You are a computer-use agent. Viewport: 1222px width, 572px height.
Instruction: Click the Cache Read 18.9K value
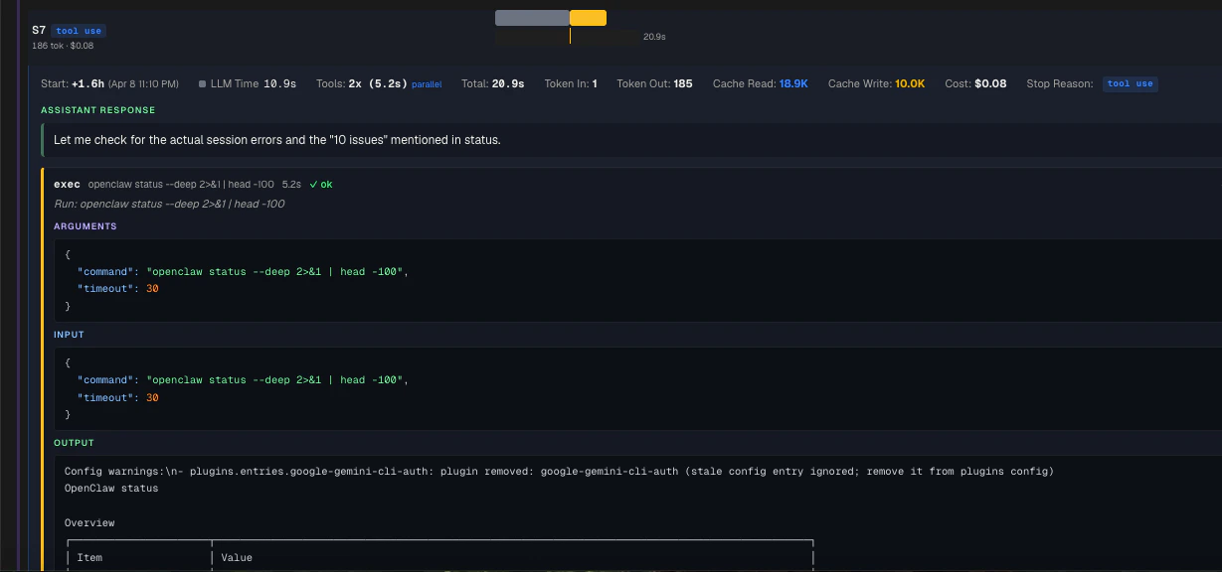pos(793,84)
